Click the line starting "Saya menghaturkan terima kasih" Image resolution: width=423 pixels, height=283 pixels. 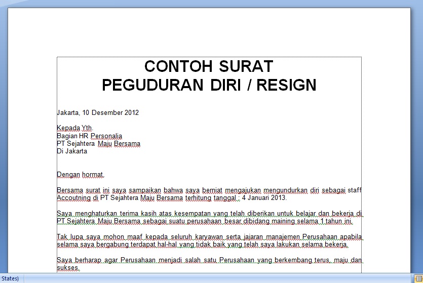point(209,214)
